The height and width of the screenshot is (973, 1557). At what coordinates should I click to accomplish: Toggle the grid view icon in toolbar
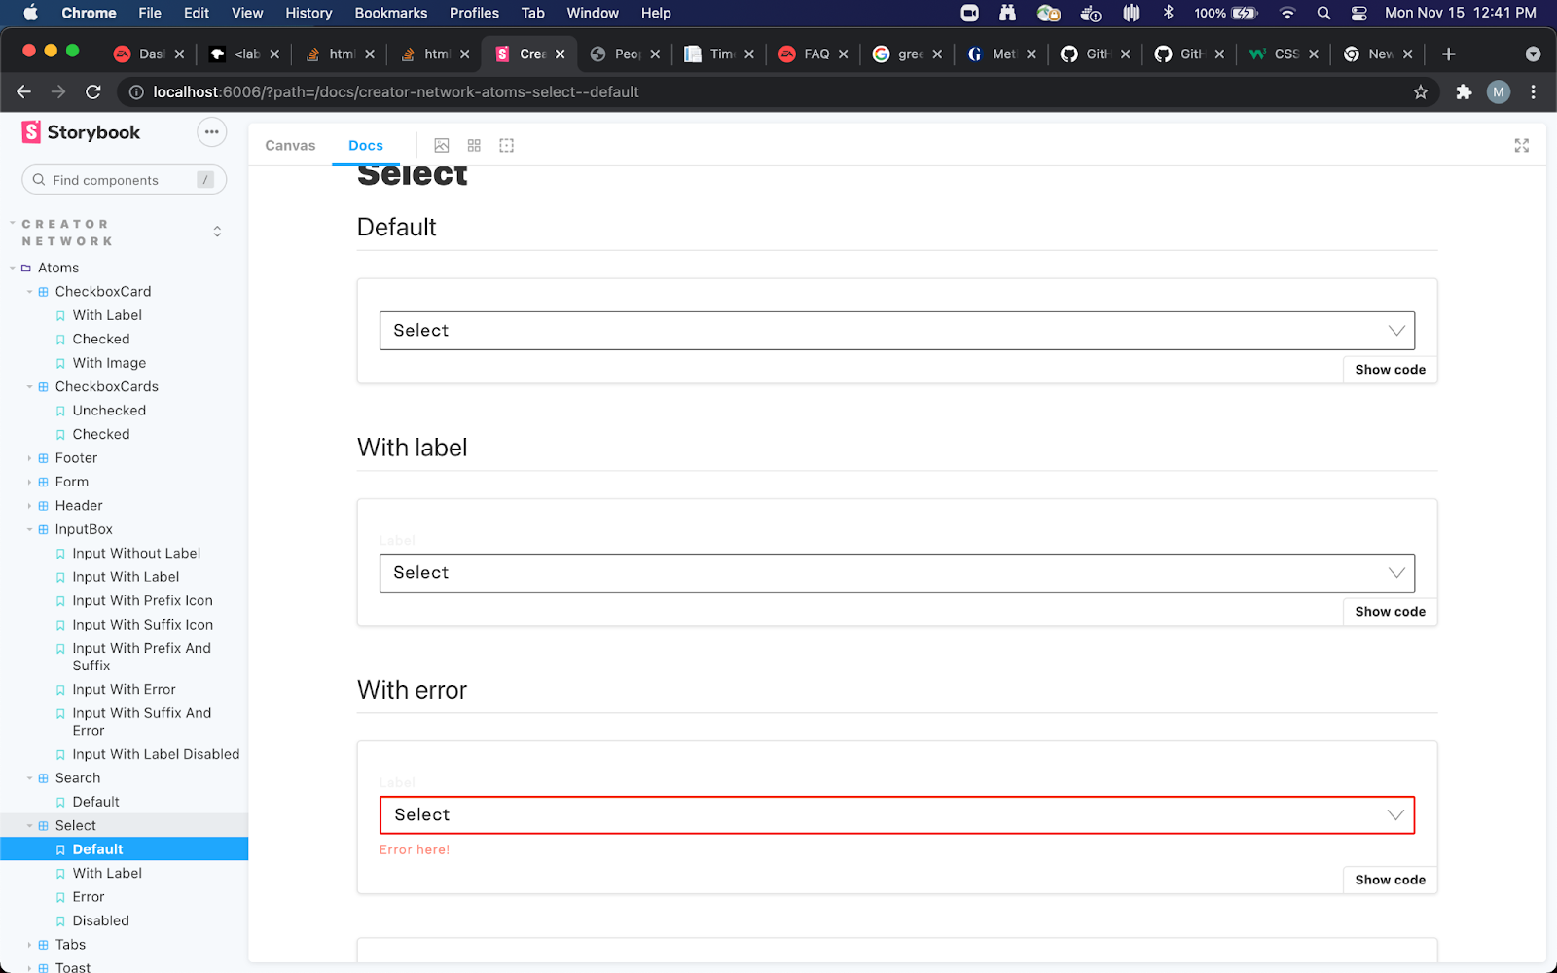[x=474, y=145]
